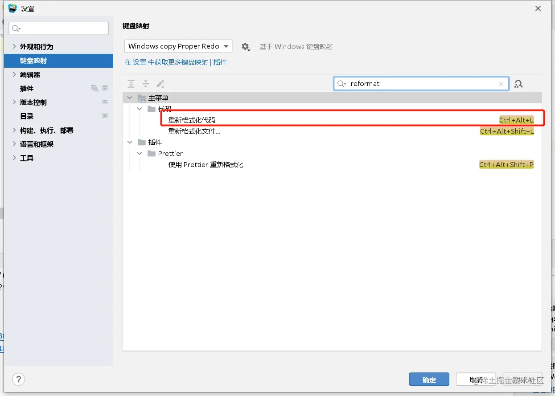Click the 确定 button

429,380
